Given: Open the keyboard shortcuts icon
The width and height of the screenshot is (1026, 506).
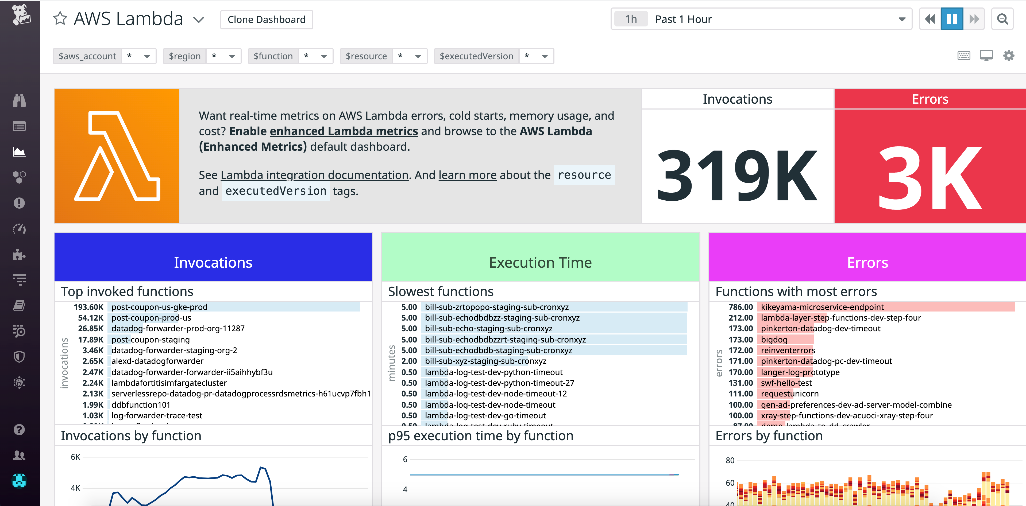Looking at the screenshot, I should pos(963,56).
